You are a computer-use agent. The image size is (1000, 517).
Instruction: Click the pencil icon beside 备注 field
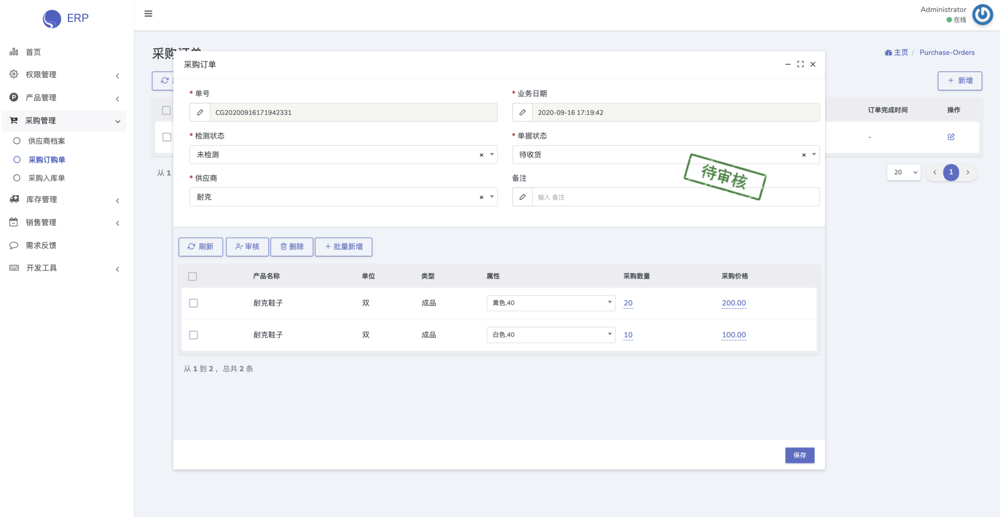coord(523,197)
